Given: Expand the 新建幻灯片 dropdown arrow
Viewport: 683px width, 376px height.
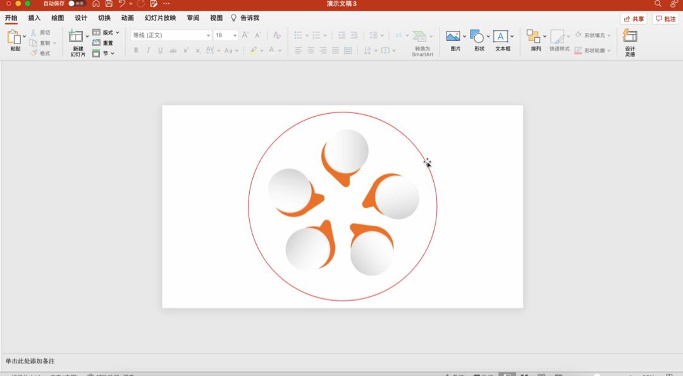Looking at the screenshot, I should click(87, 36).
